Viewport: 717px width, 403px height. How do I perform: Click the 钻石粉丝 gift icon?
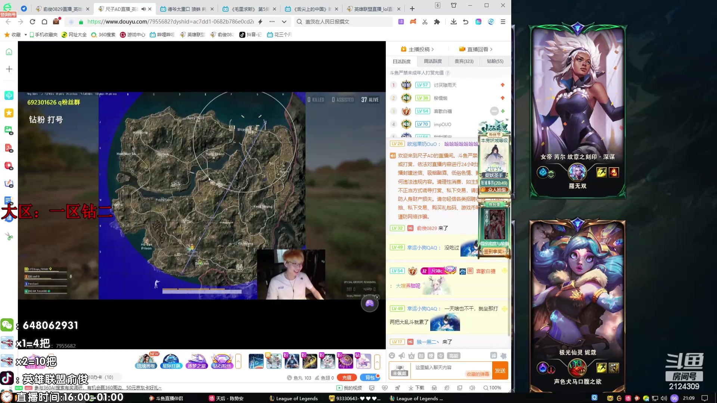click(222, 361)
